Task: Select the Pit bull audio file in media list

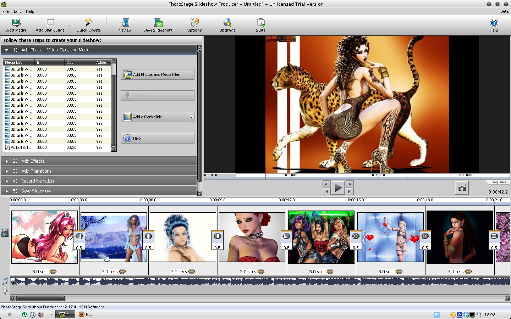Action: coord(22,147)
